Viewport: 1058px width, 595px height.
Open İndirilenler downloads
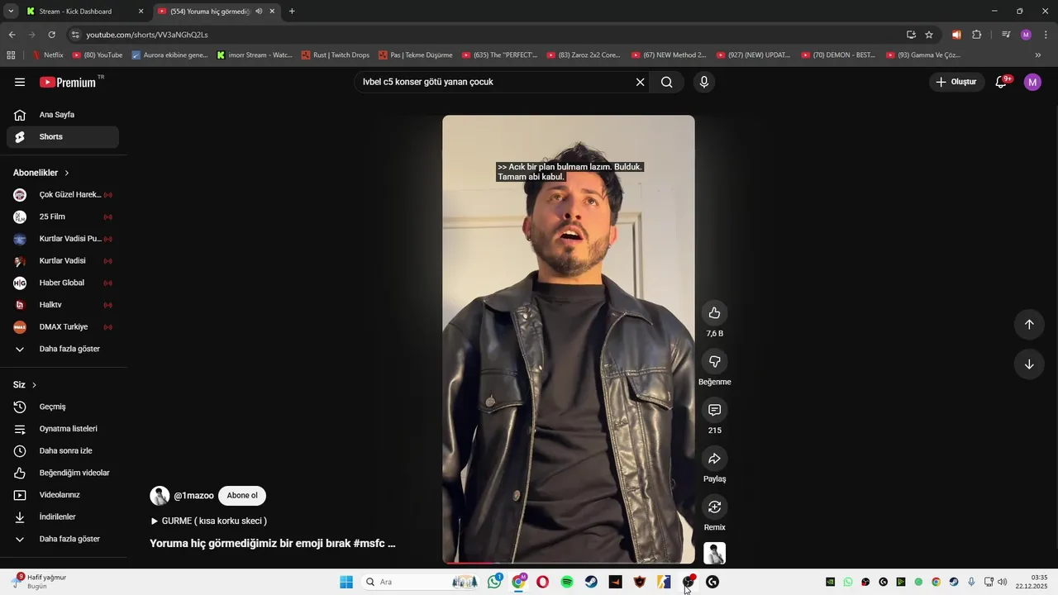click(x=63, y=517)
